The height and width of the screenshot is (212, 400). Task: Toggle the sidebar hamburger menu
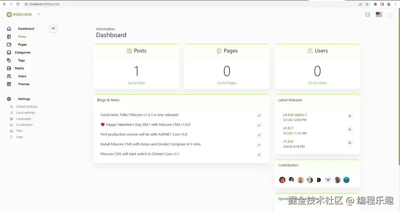tap(39, 14)
